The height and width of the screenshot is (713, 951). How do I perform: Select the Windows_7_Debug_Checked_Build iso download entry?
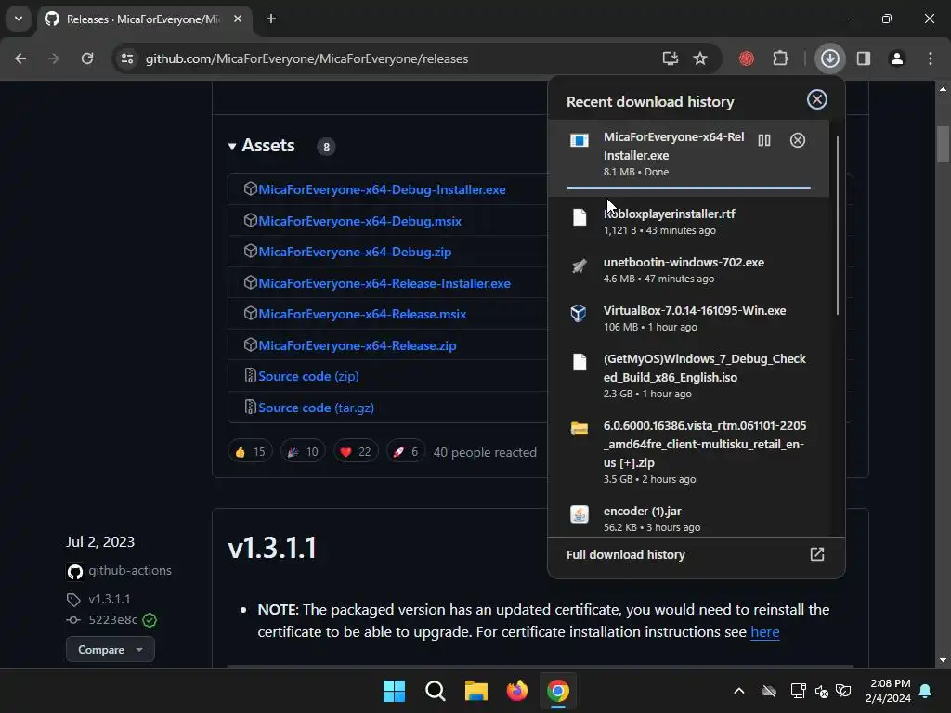(x=688, y=375)
